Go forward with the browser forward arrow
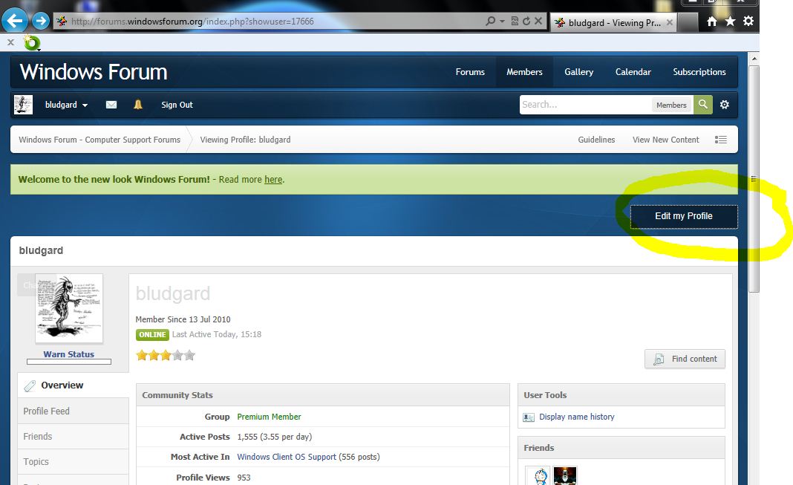The width and height of the screenshot is (793, 485). click(x=41, y=22)
